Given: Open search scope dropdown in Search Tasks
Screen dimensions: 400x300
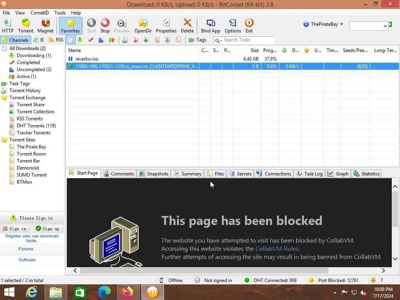Looking at the screenshot, I should point(218,40).
